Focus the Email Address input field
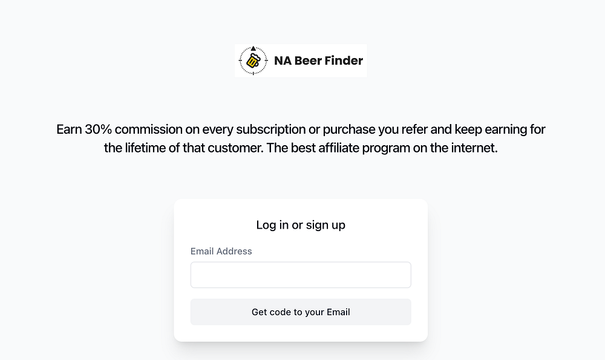 [x=301, y=275]
